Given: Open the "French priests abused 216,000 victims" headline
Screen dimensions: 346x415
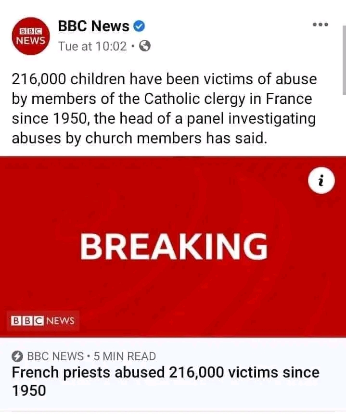Looking at the screenshot, I should [165, 373].
